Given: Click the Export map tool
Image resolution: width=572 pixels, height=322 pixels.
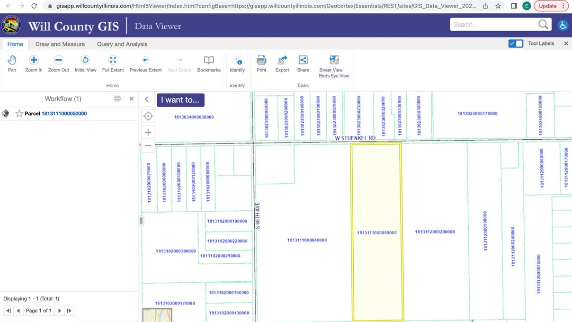Looking at the screenshot, I should 282,63.
